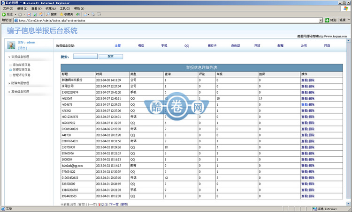Click the Refresh page toolbar icon
This screenshot has width=352, height=212.
[x=35, y=15]
